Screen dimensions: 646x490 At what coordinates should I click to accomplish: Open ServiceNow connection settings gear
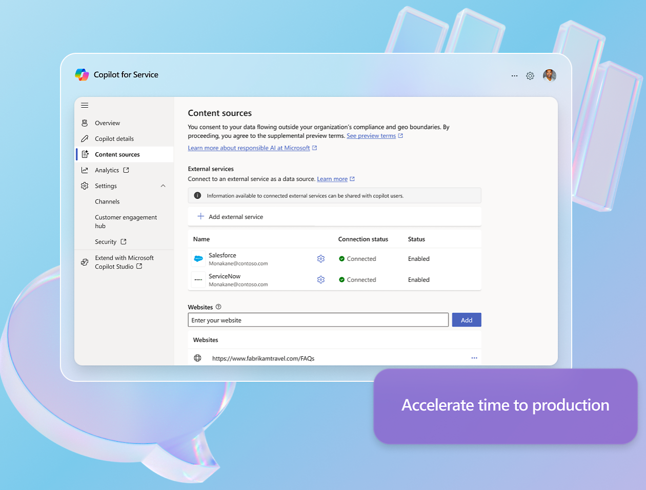[x=321, y=280]
